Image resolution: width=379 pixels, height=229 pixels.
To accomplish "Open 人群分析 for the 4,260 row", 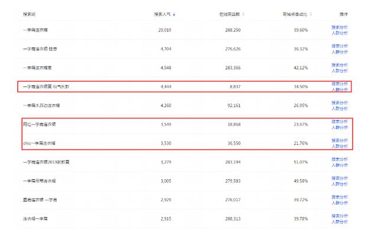I will 339,108.
